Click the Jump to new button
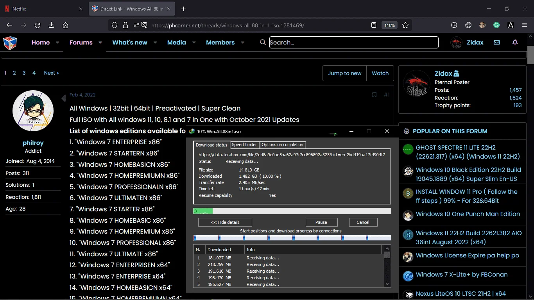534x300 pixels. 345,73
